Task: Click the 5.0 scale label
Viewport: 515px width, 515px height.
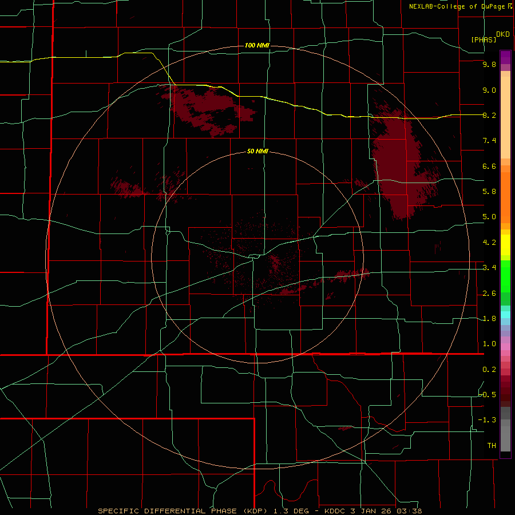Action: [x=489, y=217]
